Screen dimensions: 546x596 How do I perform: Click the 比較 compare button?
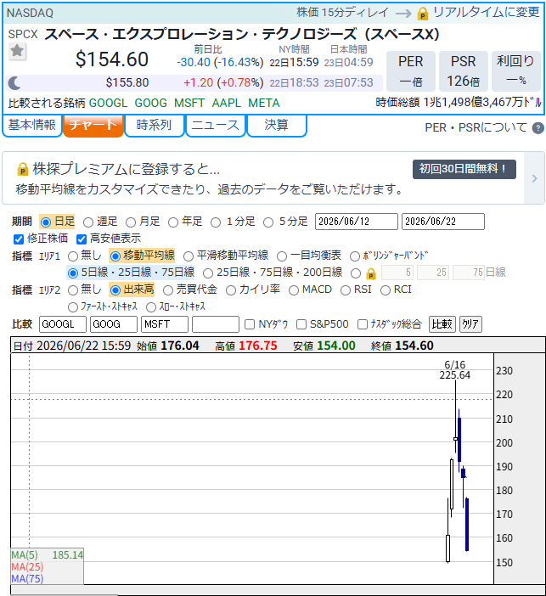442,324
